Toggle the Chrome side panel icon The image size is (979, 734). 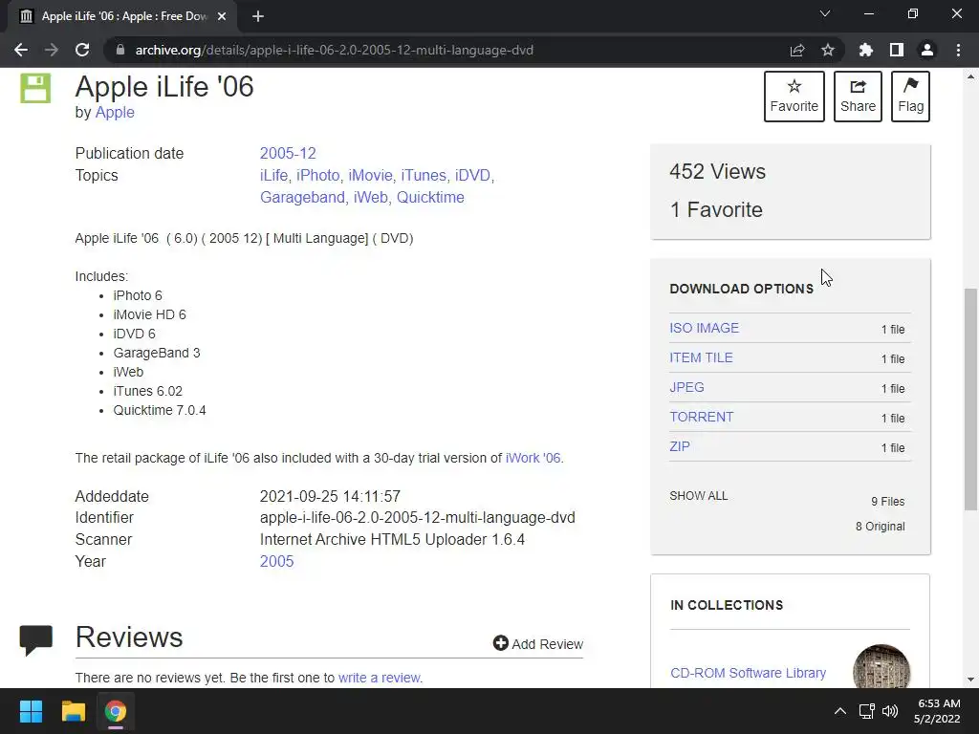[897, 50]
